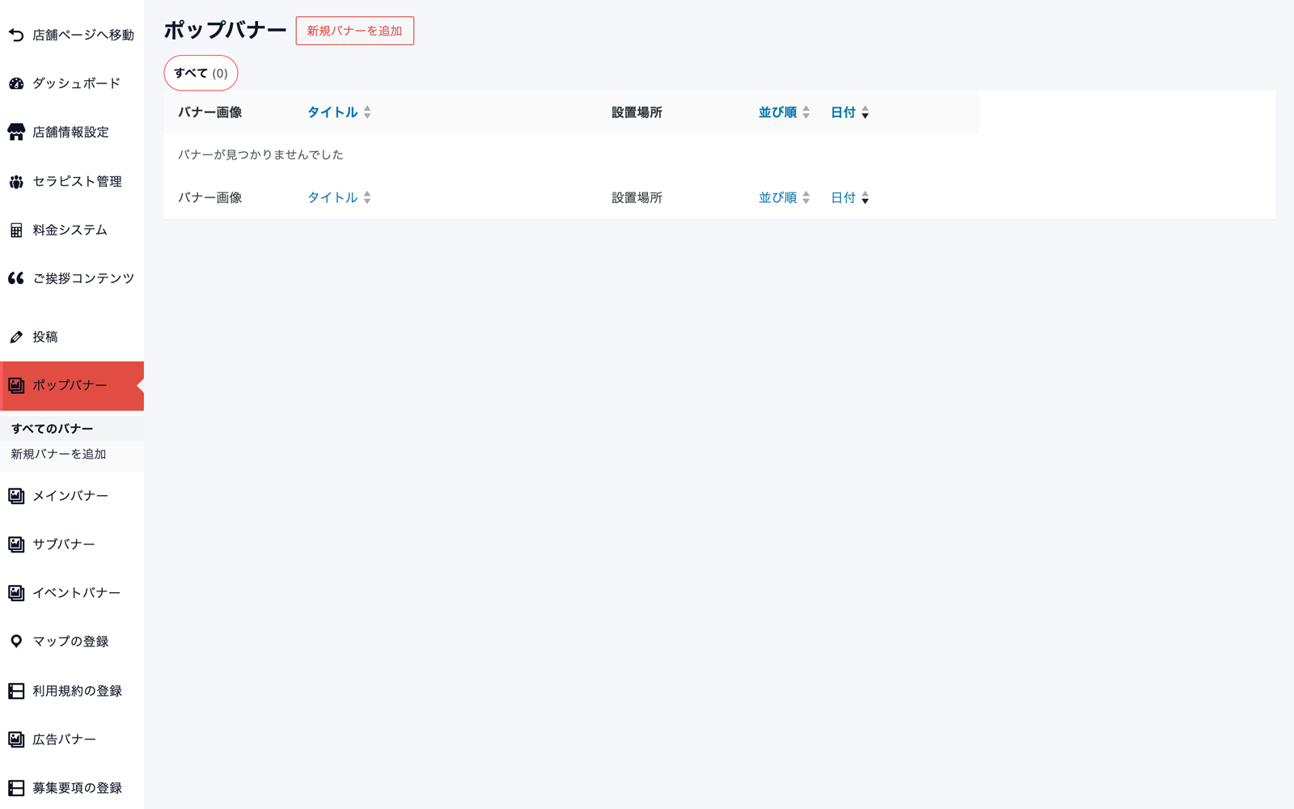Viewport: 1294px width, 809px height.
Task: Sort by 並び順 in table header
Action: [777, 112]
